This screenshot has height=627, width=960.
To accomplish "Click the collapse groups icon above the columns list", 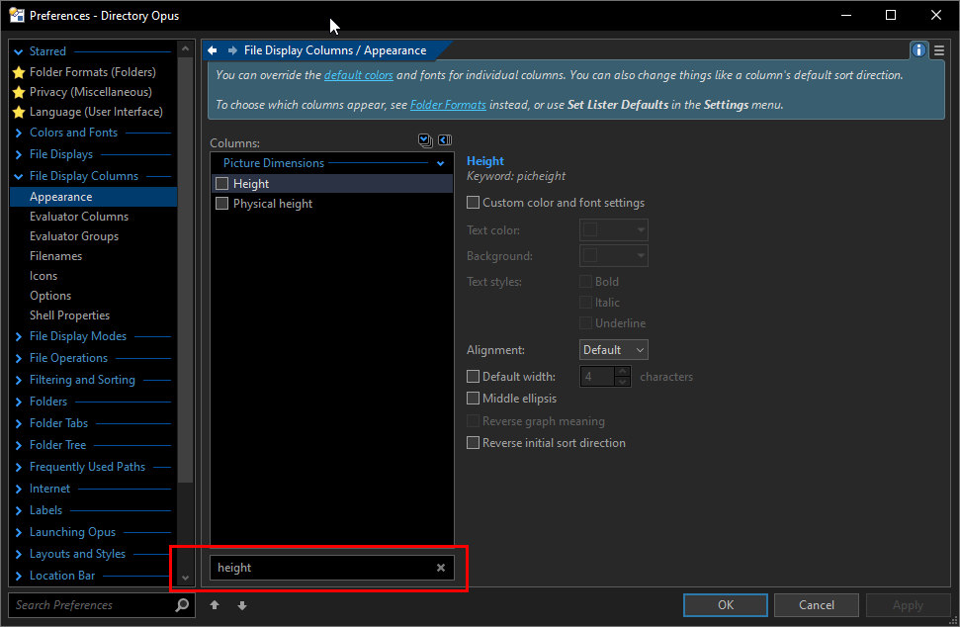I will [445, 140].
